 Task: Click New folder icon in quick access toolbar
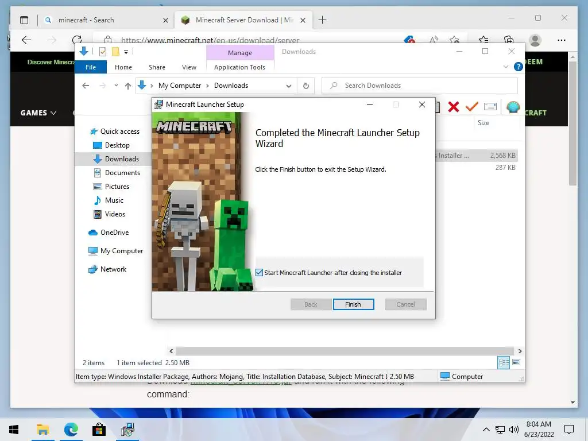[x=115, y=52]
